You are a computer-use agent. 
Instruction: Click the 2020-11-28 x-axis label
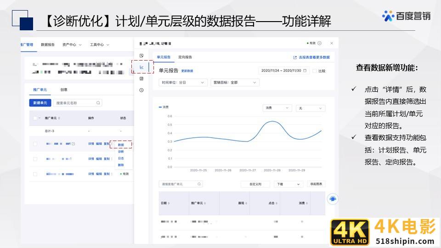(272, 170)
